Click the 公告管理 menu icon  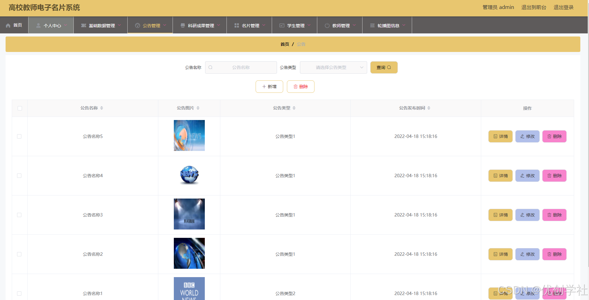(138, 25)
